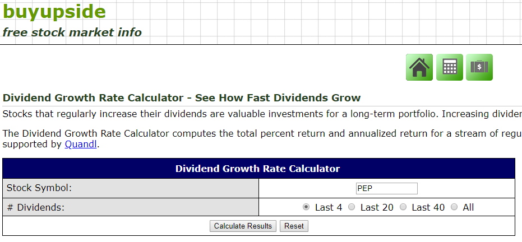
Task: Click the empty grid area right of the logo
Action: point(336,21)
